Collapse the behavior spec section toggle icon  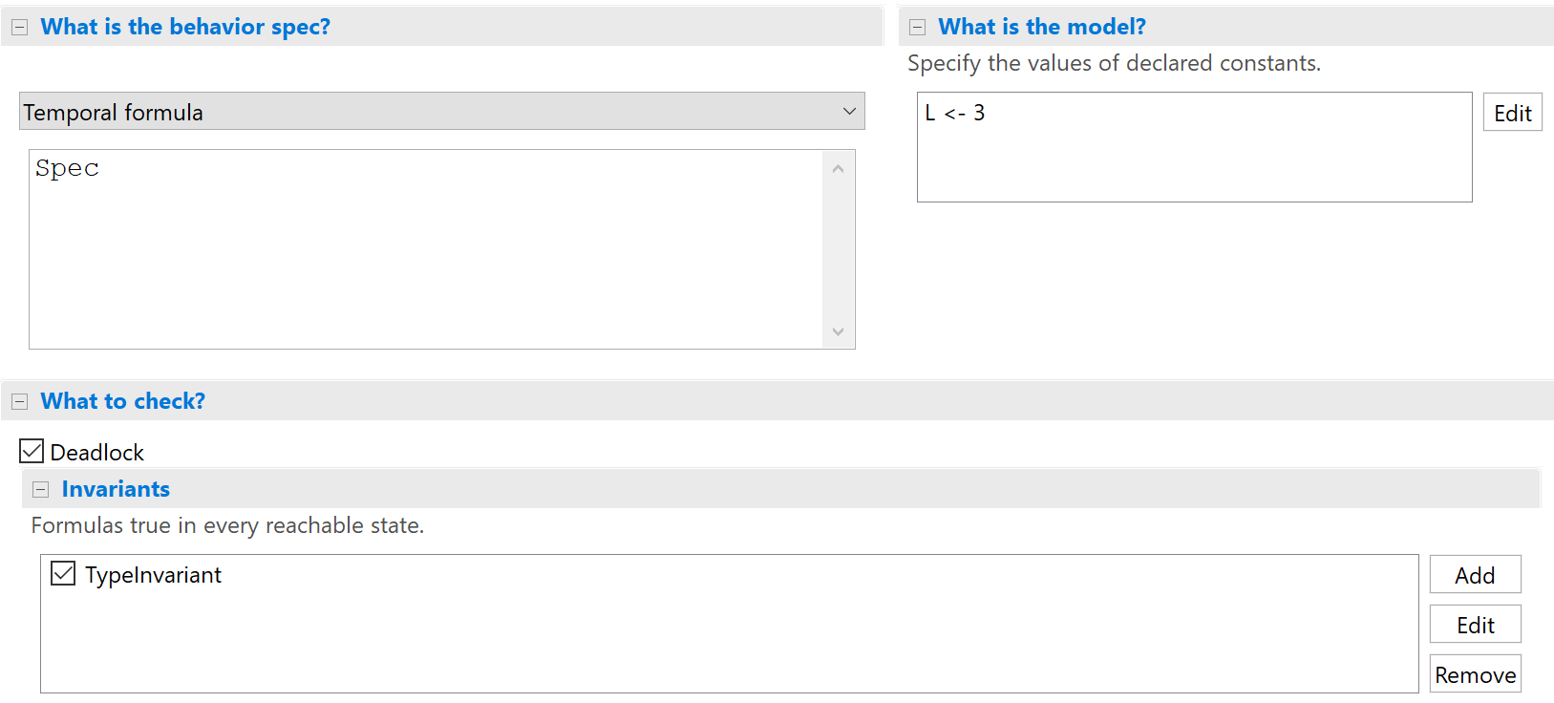[x=19, y=28]
